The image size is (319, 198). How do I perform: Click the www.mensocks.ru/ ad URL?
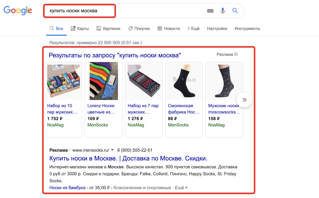pos(91,150)
